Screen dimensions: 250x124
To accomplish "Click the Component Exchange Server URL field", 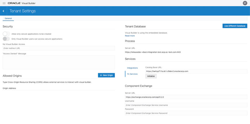I will click(x=186, y=97).
